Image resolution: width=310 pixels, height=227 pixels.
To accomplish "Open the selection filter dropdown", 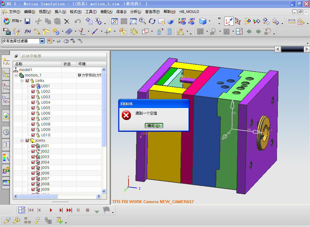I will (x=42, y=41).
